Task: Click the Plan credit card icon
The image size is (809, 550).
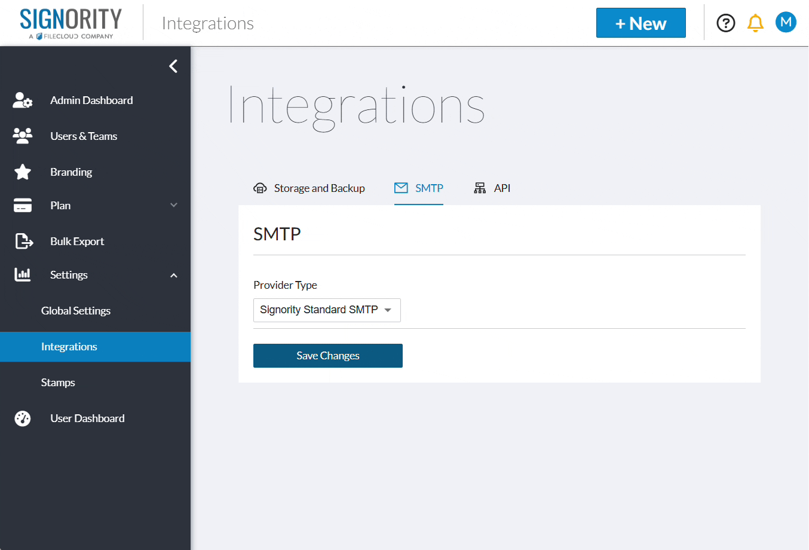Action: tap(23, 206)
